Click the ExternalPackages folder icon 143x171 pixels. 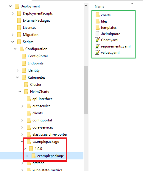(x=19, y=20)
